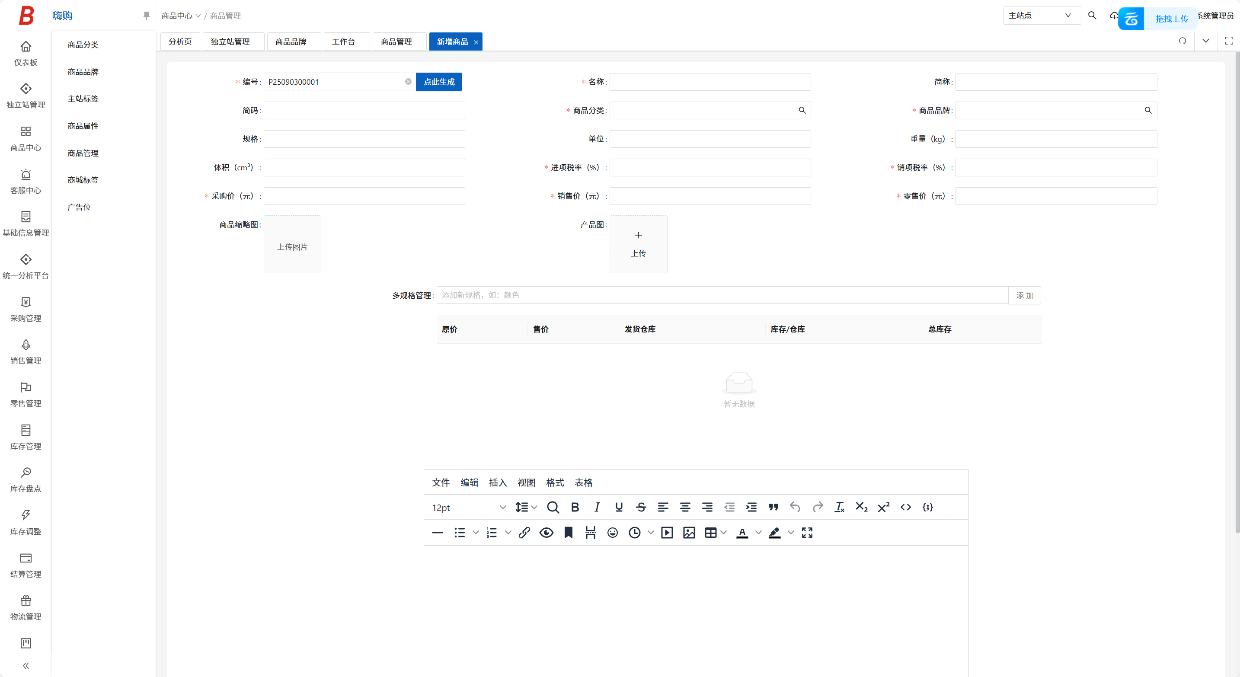Click the 名称 input field

coord(710,82)
